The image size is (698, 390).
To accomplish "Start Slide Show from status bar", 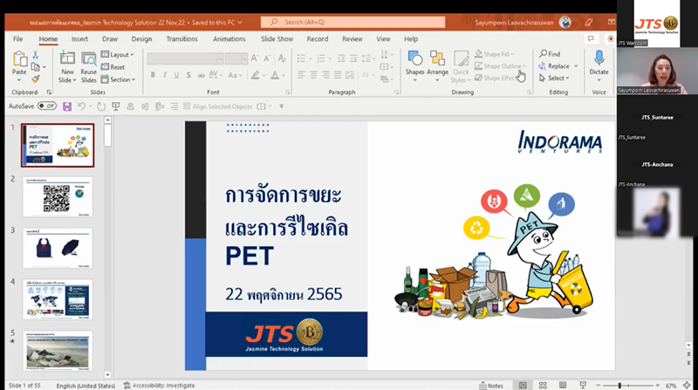I will [583, 385].
